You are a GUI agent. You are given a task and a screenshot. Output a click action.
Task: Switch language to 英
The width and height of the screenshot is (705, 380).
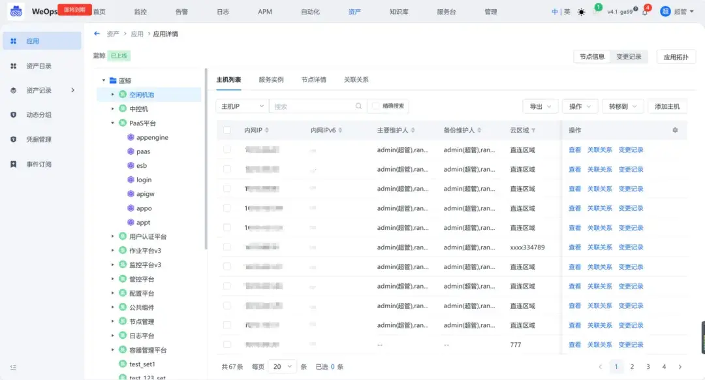567,12
